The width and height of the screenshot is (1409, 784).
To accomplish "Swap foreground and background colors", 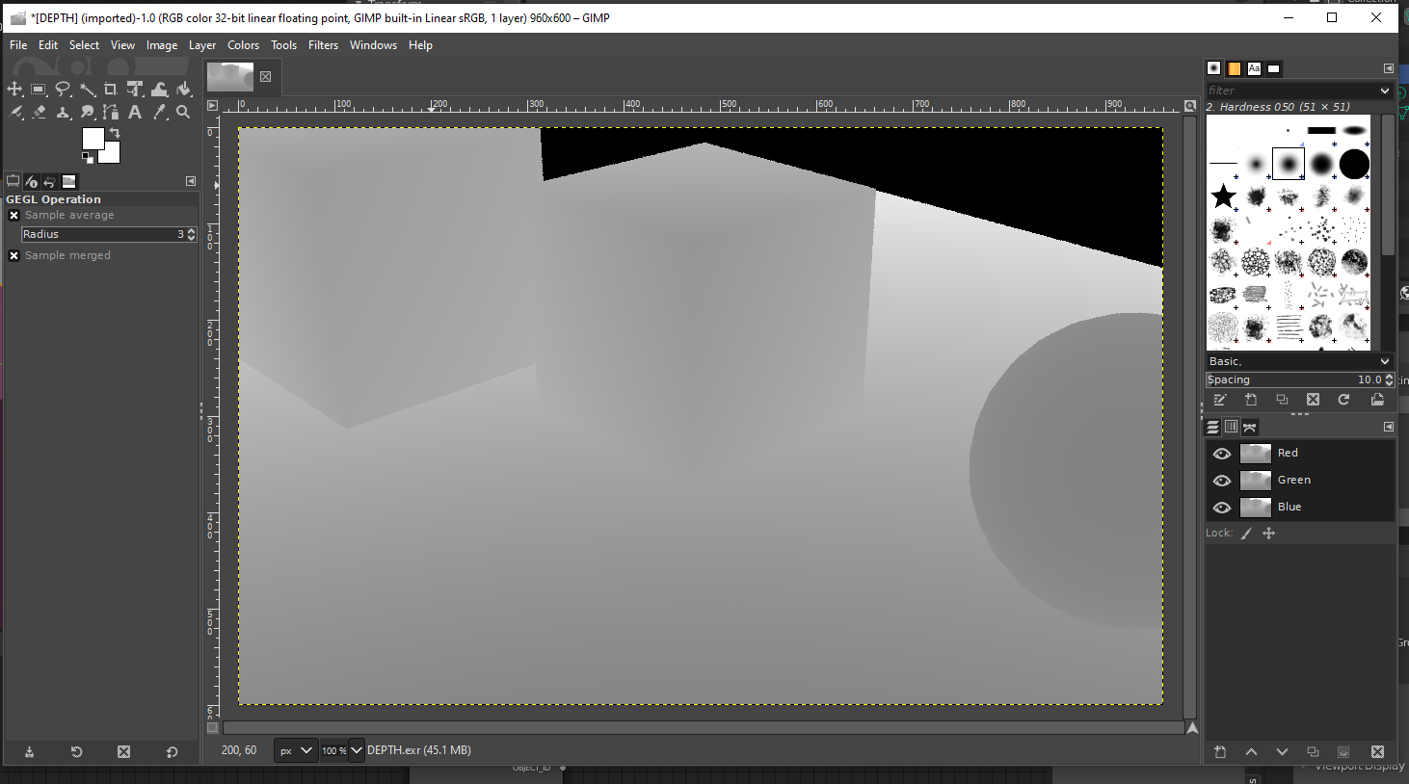I will [x=115, y=133].
